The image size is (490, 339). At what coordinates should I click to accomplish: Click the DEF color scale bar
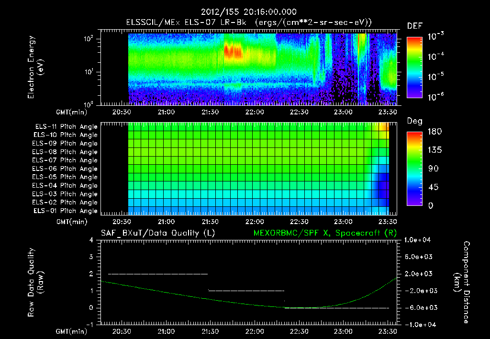pyautogui.click(x=414, y=67)
